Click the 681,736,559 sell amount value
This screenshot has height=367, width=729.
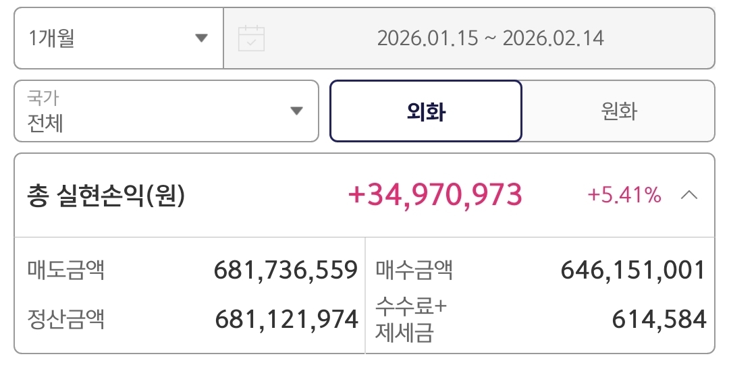(x=286, y=271)
